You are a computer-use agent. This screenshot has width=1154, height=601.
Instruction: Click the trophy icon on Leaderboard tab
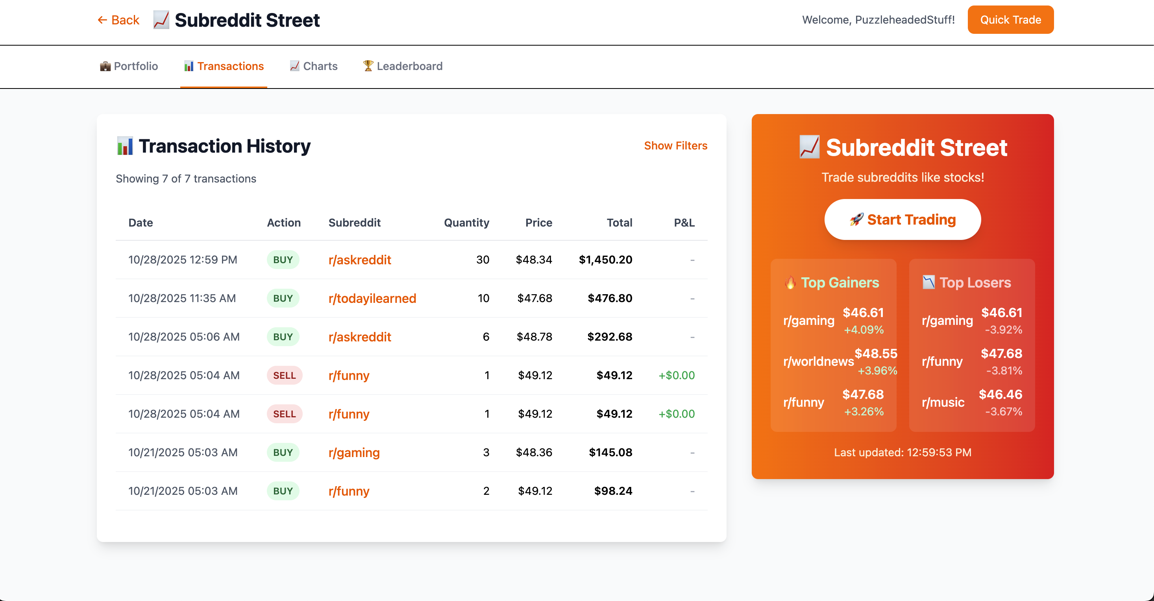(x=368, y=66)
